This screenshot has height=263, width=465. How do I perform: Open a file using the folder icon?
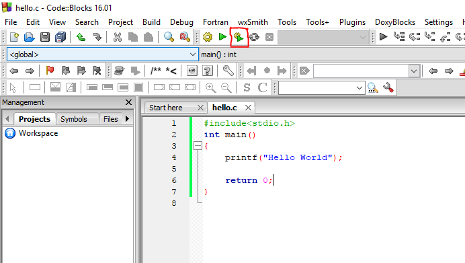tap(29, 37)
